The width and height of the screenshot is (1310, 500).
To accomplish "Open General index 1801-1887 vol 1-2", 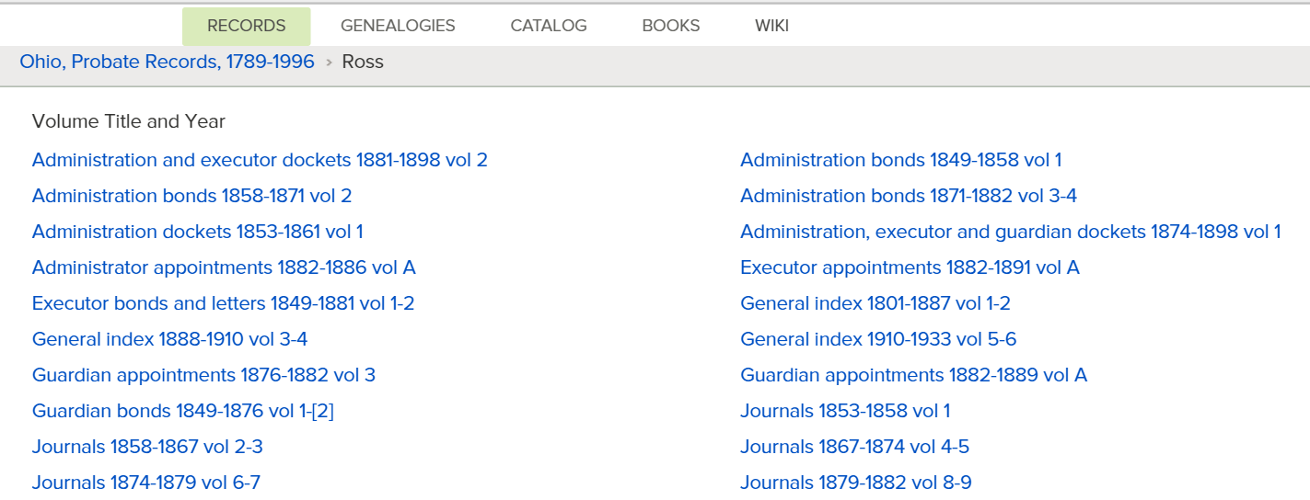I will (x=875, y=303).
